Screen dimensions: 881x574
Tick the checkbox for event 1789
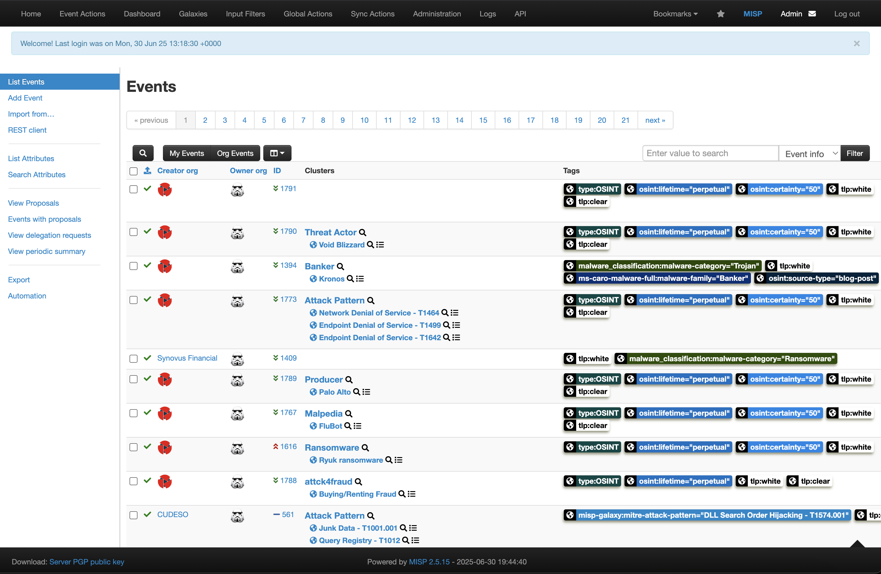(x=134, y=379)
